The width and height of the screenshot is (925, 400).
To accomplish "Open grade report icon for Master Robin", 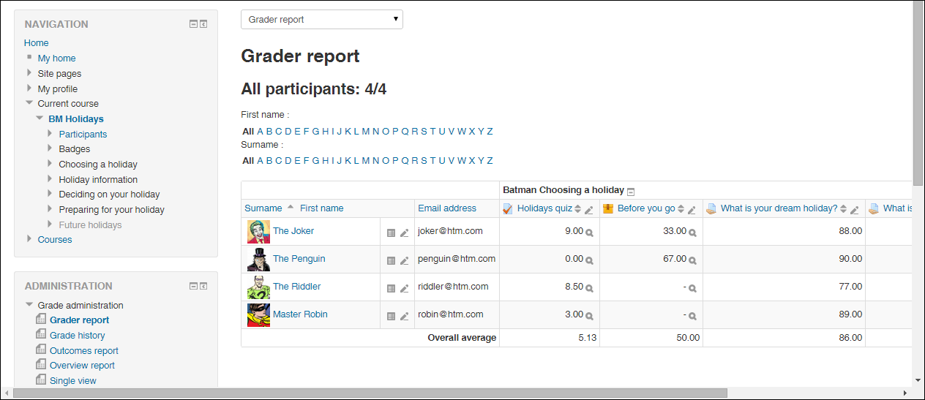I will tap(391, 317).
